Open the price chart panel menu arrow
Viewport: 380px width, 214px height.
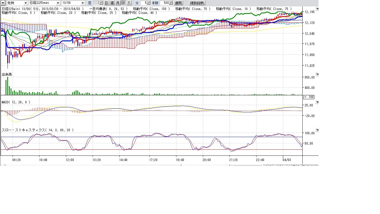[x=317, y=9]
